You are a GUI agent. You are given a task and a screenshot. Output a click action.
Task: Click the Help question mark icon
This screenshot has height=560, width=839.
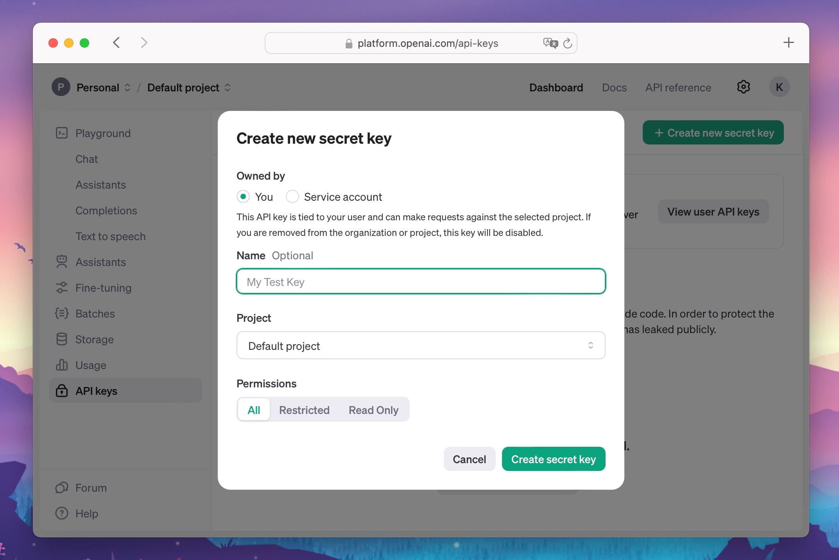(x=62, y=513)
